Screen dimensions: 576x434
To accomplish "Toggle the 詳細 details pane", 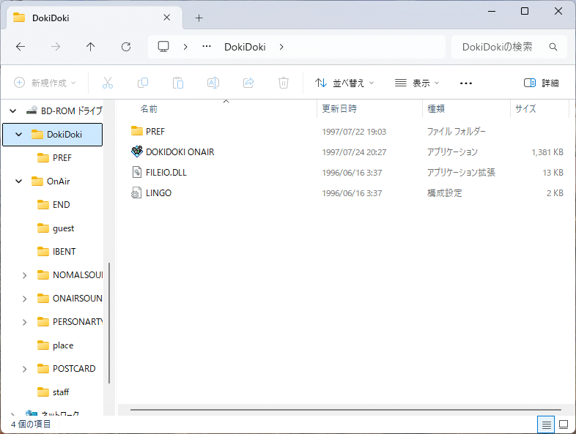I will click(x=541, y=83).
